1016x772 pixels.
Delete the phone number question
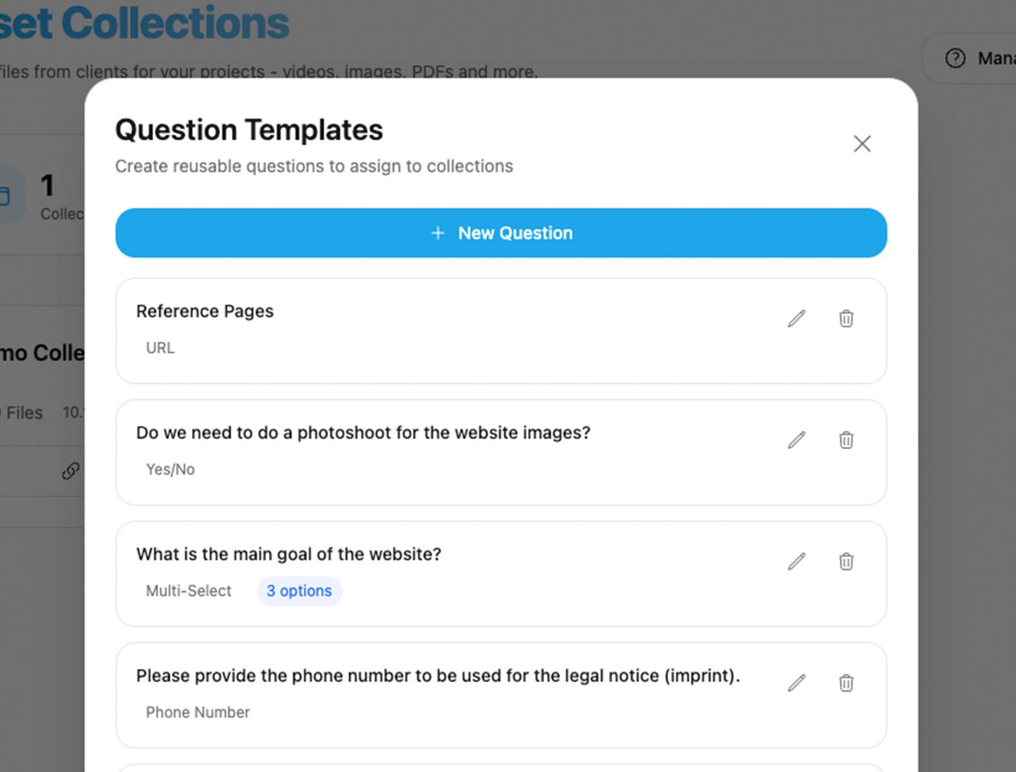(846, 683)
